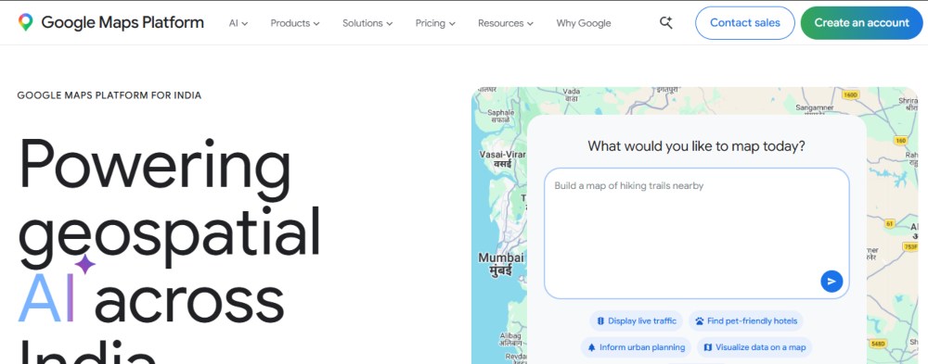Select the Display live traffic suggestion
Viewport: 928px width, 364px height.
[636, 320]
